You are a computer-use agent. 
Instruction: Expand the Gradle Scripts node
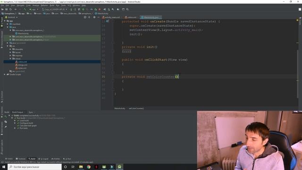5,75
